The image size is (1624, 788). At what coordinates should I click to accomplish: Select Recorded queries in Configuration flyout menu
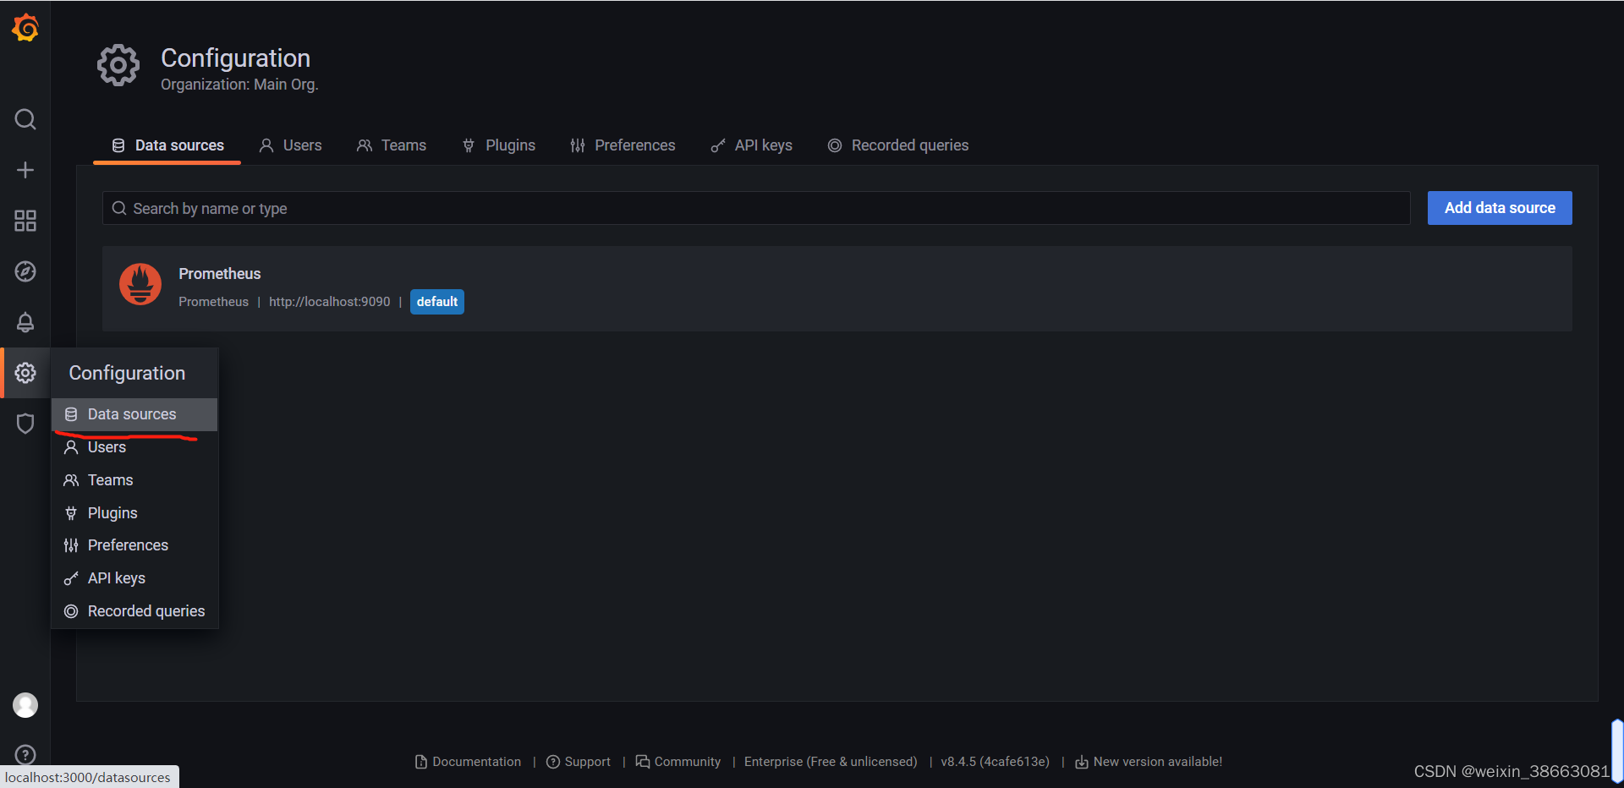[x=134, y=611]
